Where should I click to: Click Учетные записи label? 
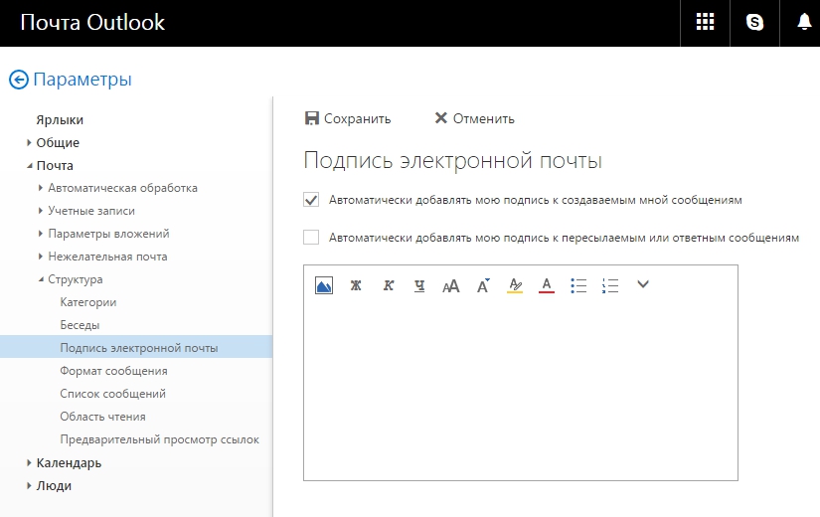91,211
